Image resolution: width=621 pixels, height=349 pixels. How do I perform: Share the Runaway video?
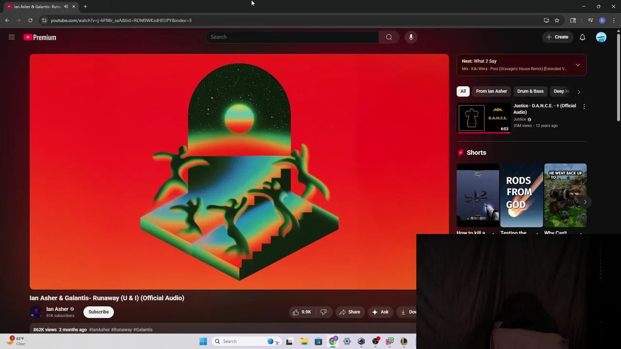click(x=350, y=312)
